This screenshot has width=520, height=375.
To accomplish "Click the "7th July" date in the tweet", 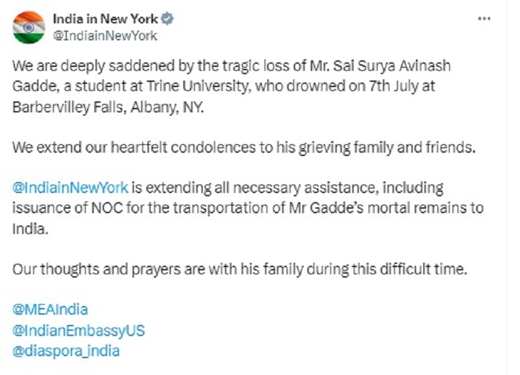I will click(394, 86).
